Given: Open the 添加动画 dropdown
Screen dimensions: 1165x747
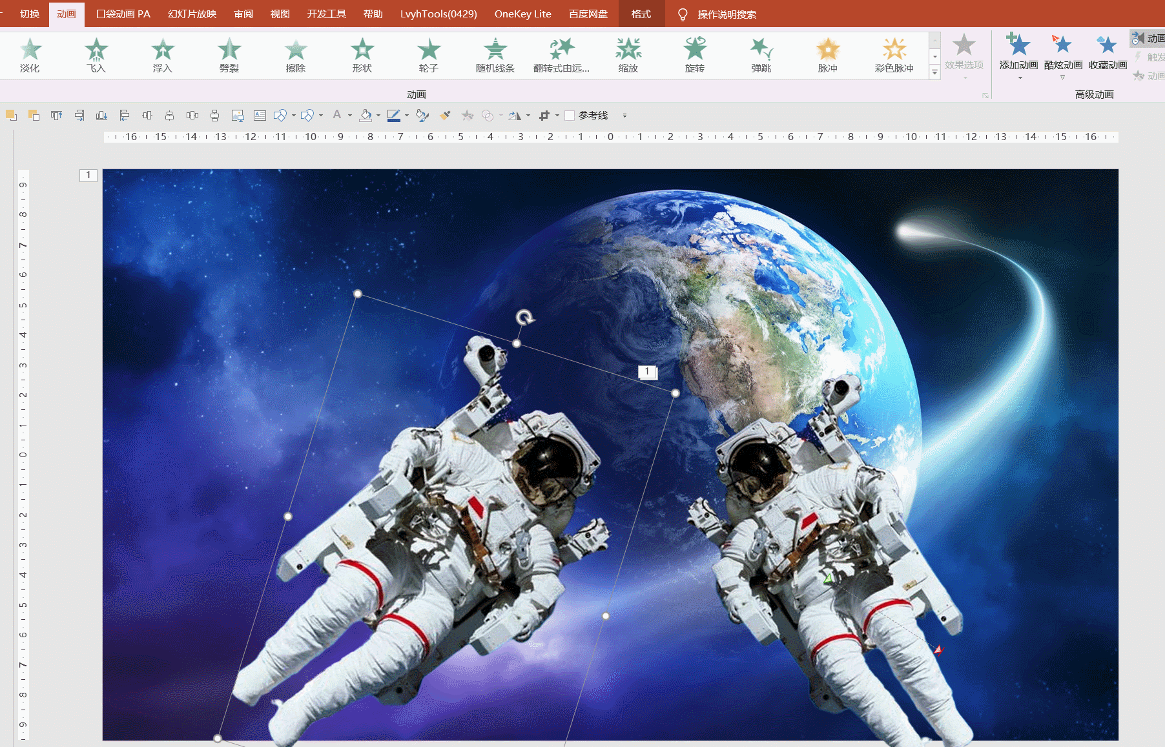Looking at the screenshot, I should coord(1018,57).
